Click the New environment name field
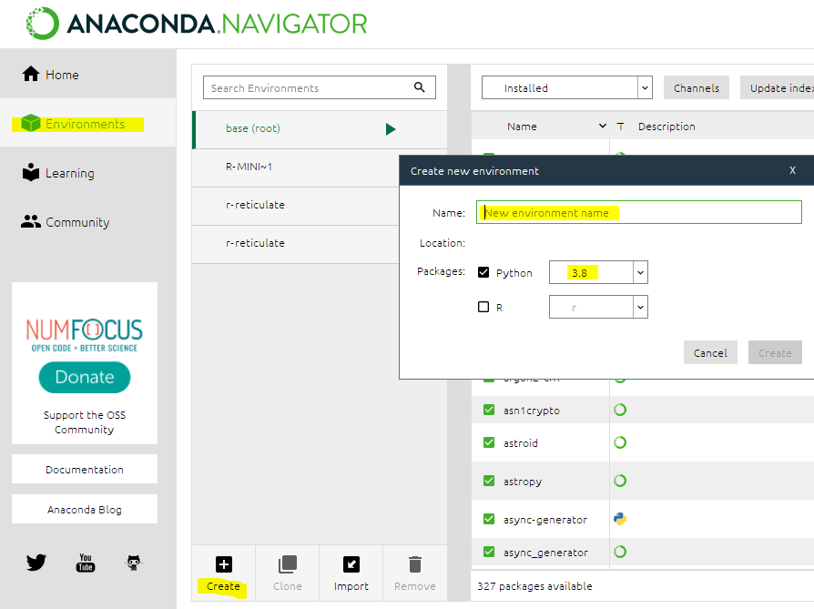 coord(638,212)
